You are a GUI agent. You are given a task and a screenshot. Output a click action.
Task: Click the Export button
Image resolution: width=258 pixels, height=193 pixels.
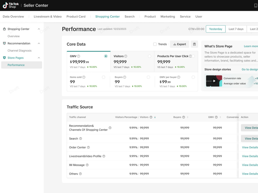tap(180, 44)
